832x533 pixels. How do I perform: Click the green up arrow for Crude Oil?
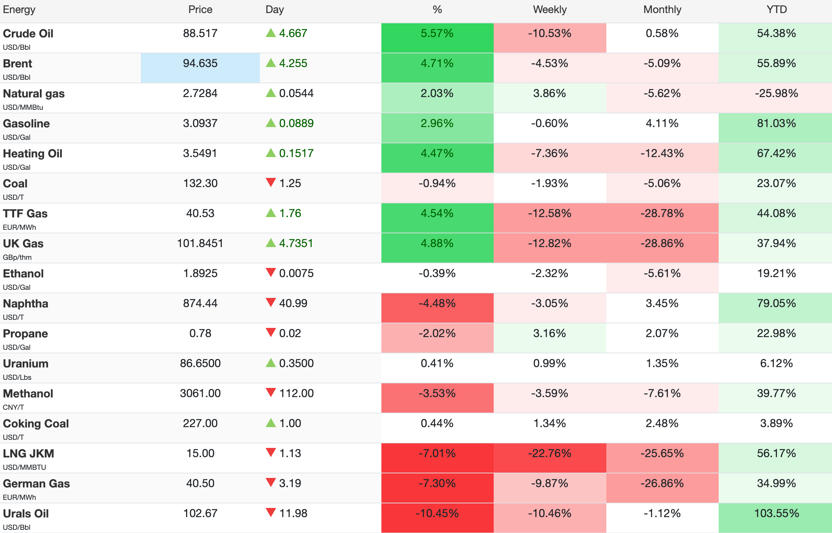pyautogui.click(x=271, y=33)
